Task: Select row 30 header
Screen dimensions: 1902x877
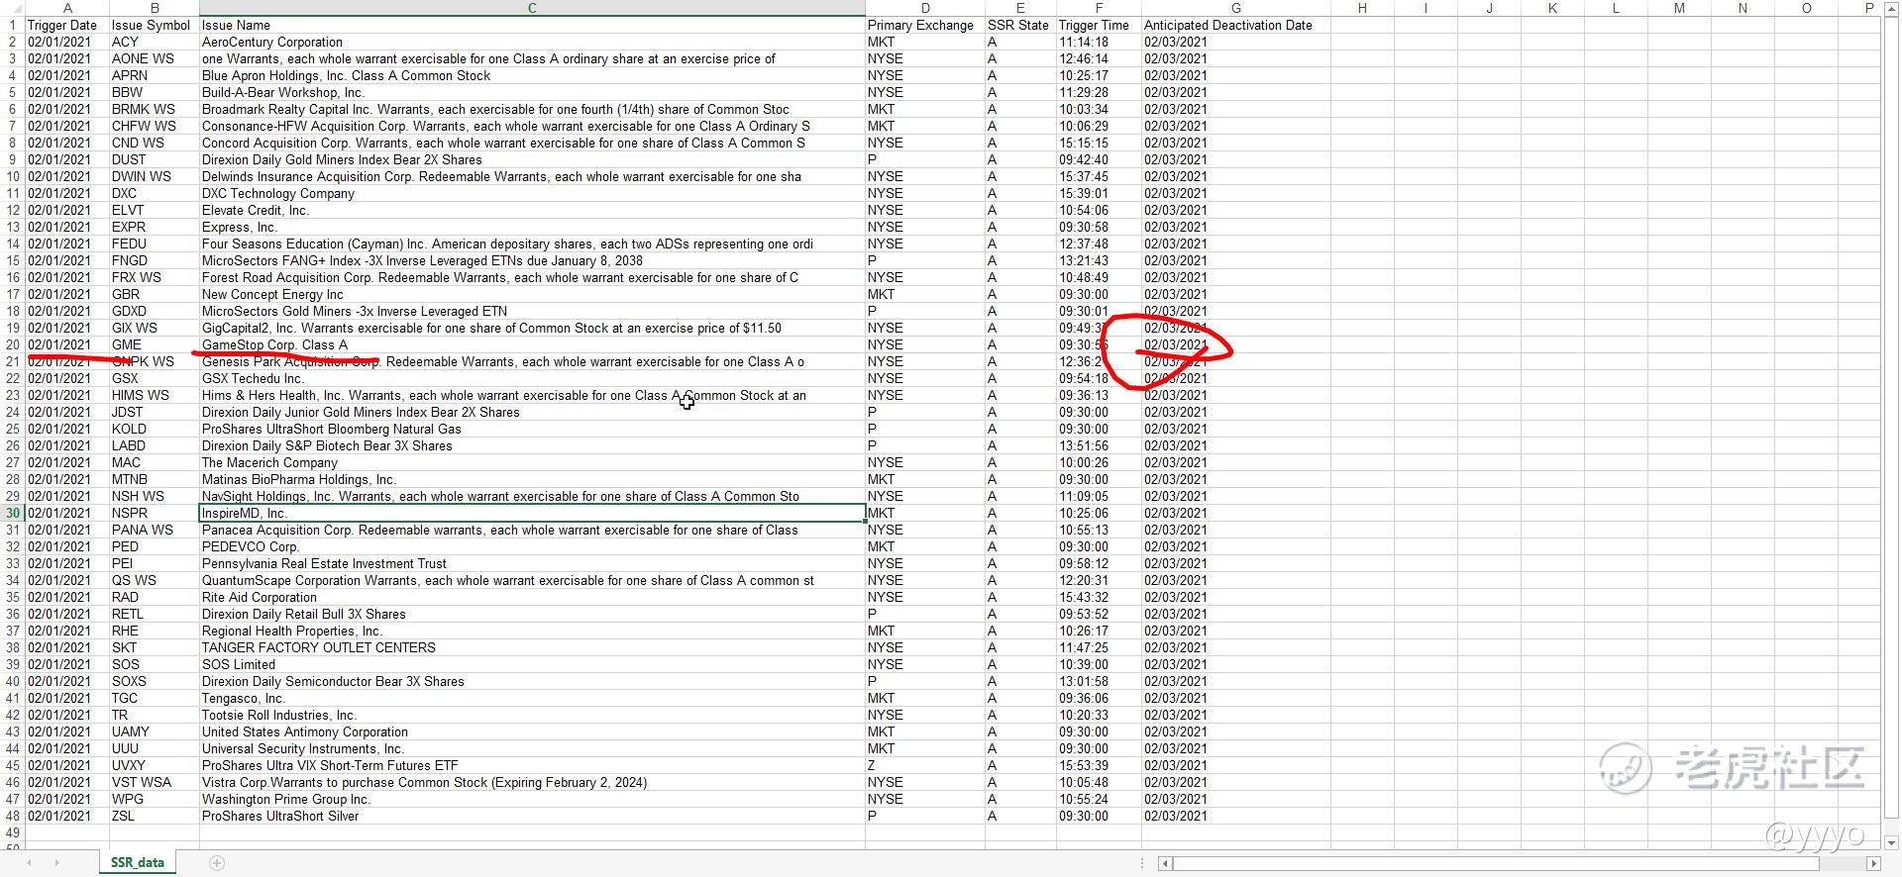Action: click(x=13, y=513)
